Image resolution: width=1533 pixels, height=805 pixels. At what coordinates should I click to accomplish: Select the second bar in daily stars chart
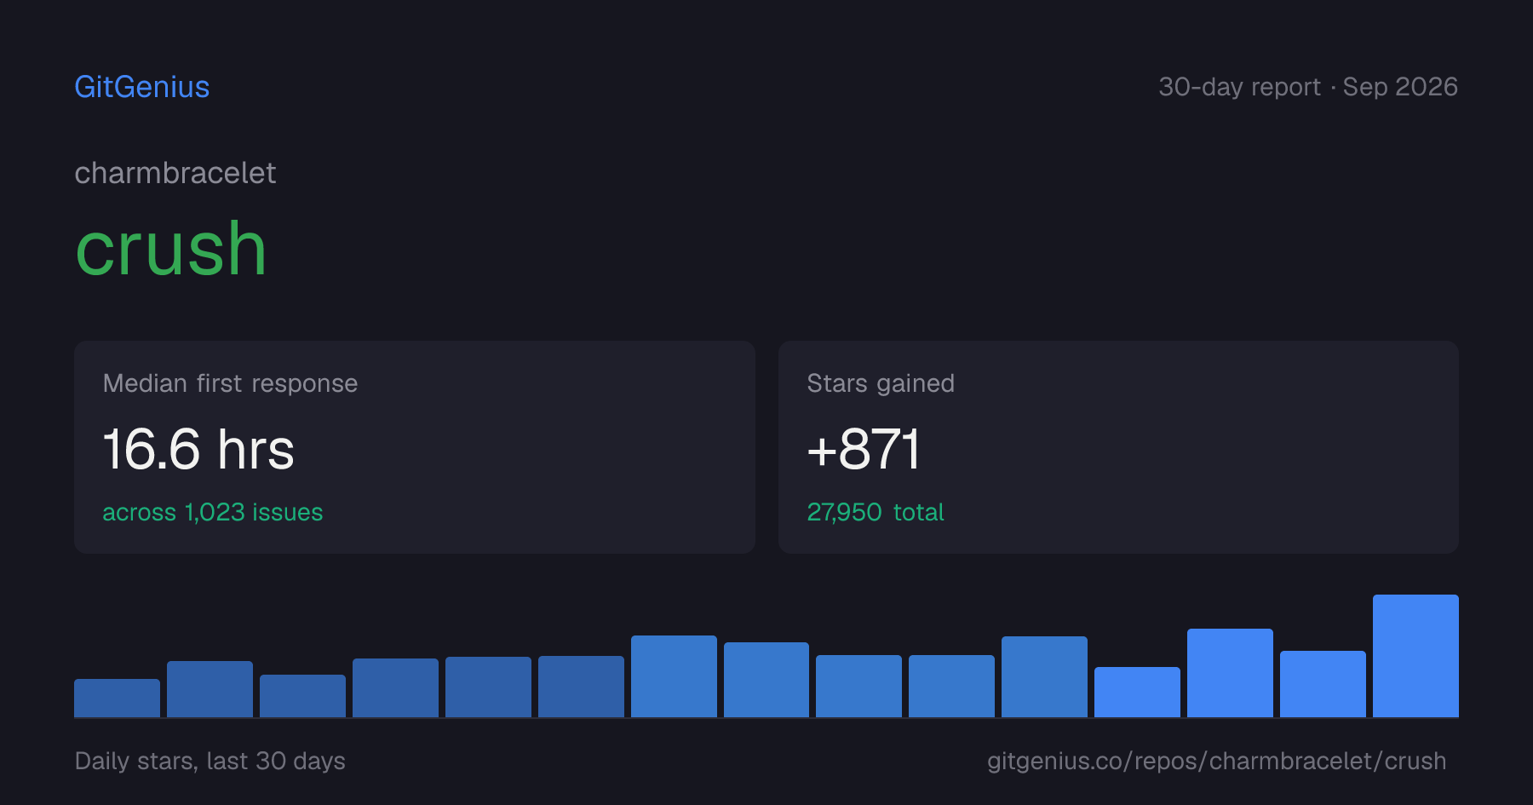point(210,689)
